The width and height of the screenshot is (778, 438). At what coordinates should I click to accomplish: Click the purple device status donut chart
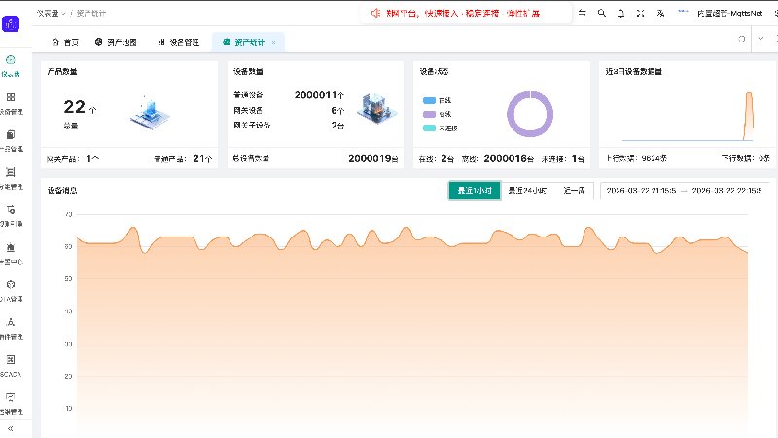[x=530, y=114]
